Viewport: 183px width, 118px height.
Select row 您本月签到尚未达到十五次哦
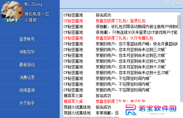(x=120, y=73)
